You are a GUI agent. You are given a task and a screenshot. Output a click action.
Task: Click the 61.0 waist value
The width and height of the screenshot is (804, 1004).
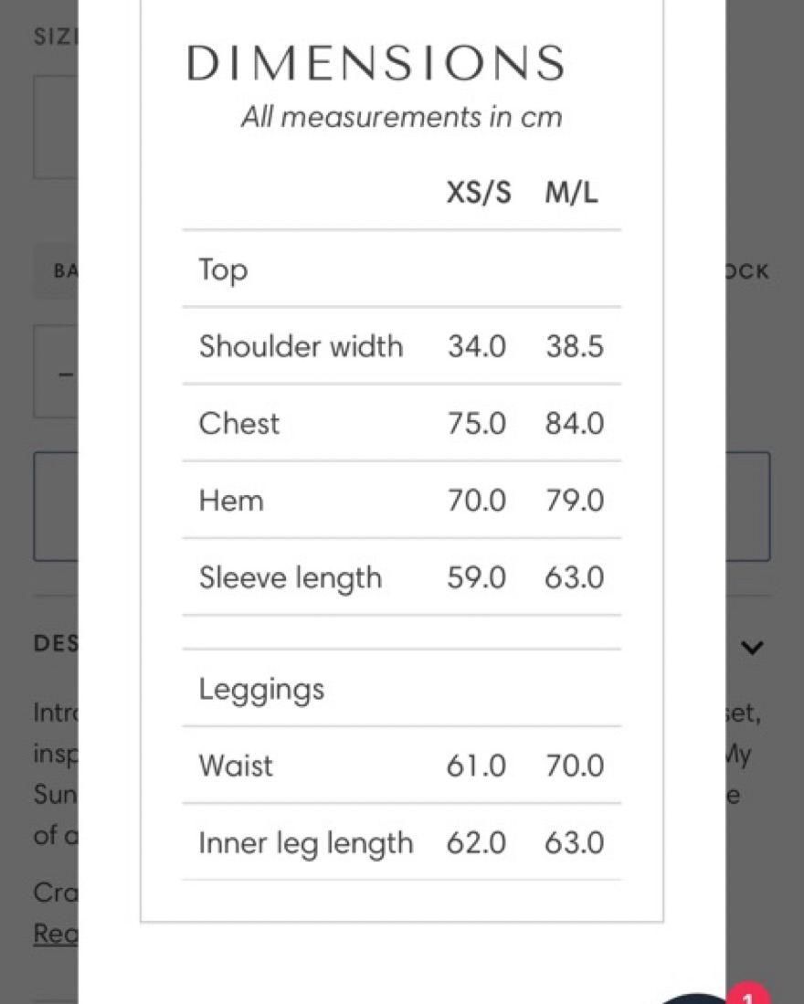tap(476, 766)
